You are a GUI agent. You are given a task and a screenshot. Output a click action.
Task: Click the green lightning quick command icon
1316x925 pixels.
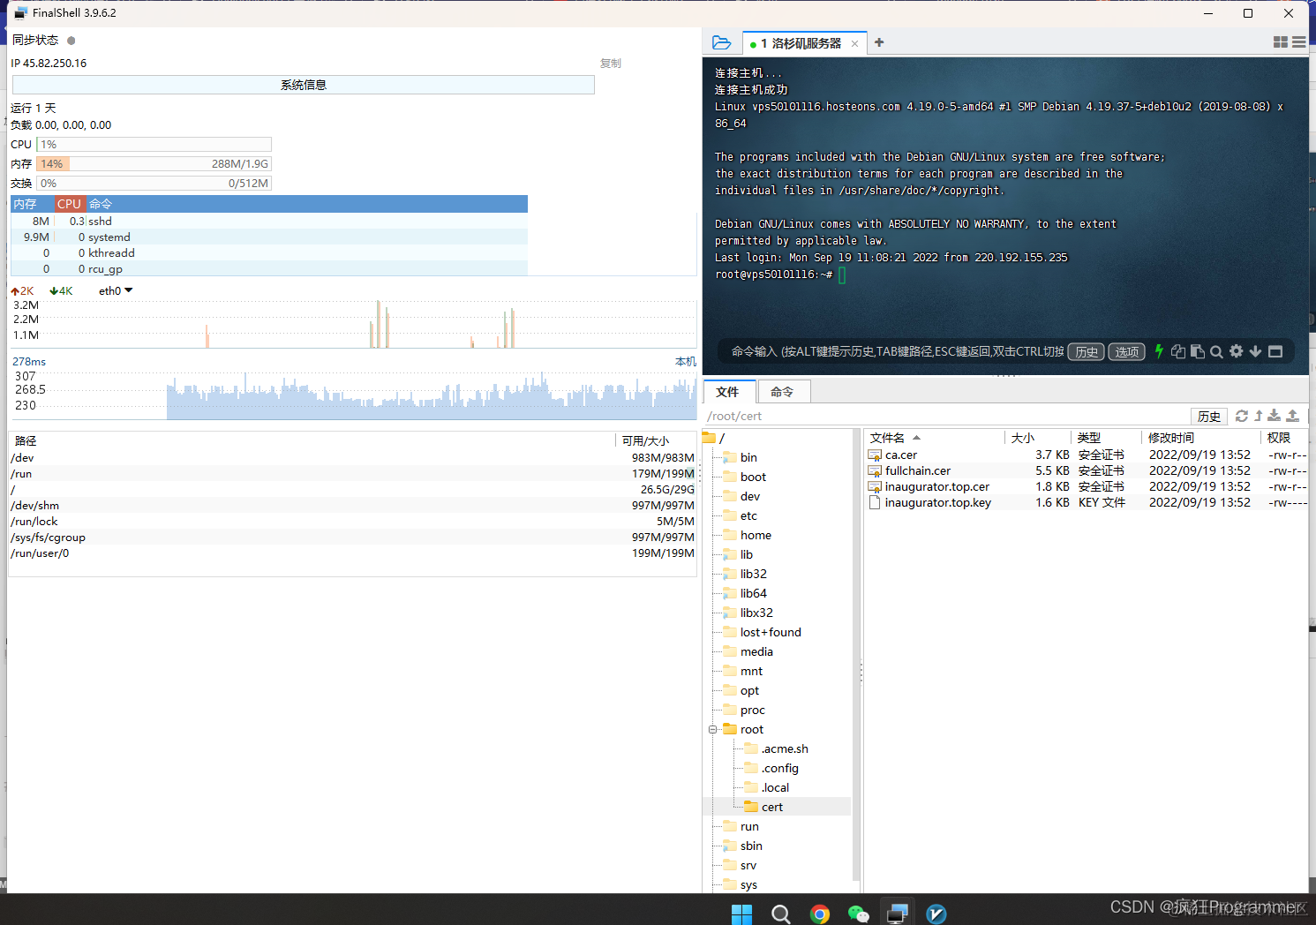click(x=1159, y=351)
